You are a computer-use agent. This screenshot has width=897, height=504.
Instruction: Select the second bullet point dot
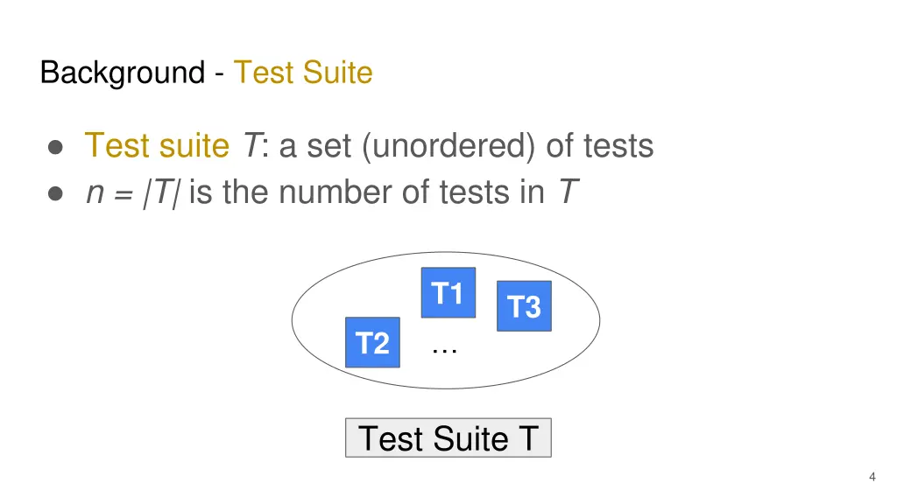tap(55, 193)
